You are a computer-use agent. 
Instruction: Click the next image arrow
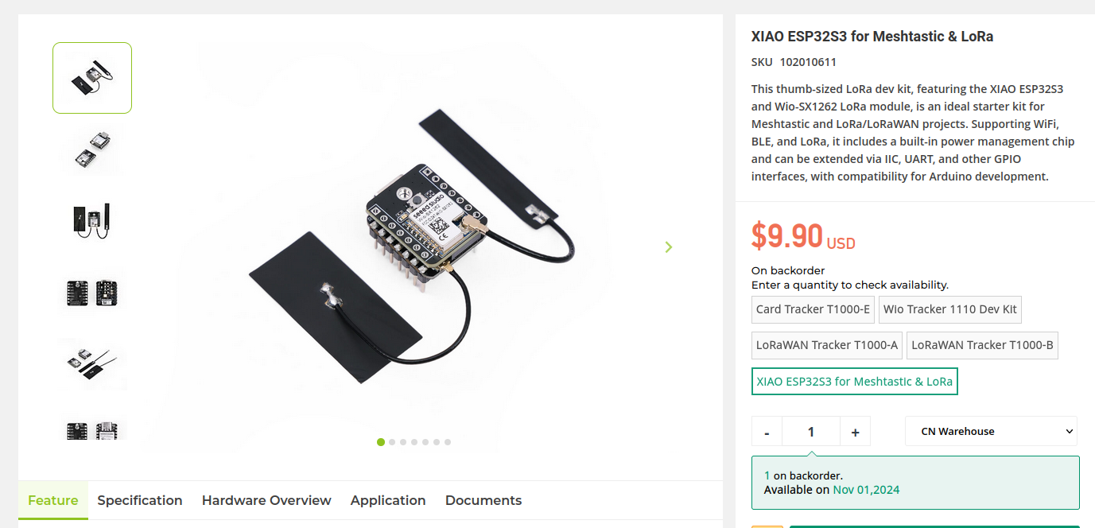point(668,247)
